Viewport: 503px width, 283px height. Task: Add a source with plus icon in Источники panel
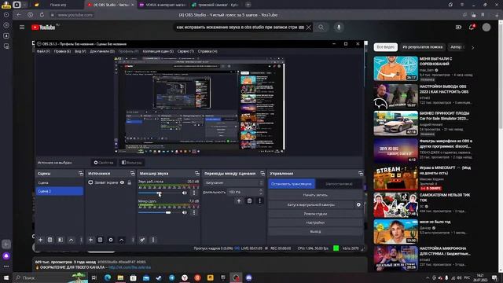point(91,240)
